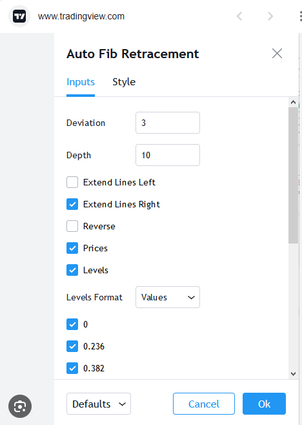The image size is (302, 425).
Task: Click the Deviation input field
Action: point(168,123)
